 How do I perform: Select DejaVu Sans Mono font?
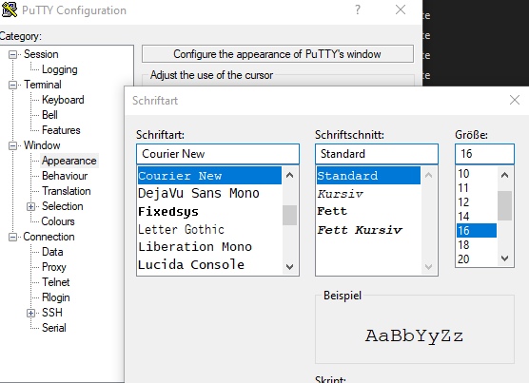tap(209, 193)
